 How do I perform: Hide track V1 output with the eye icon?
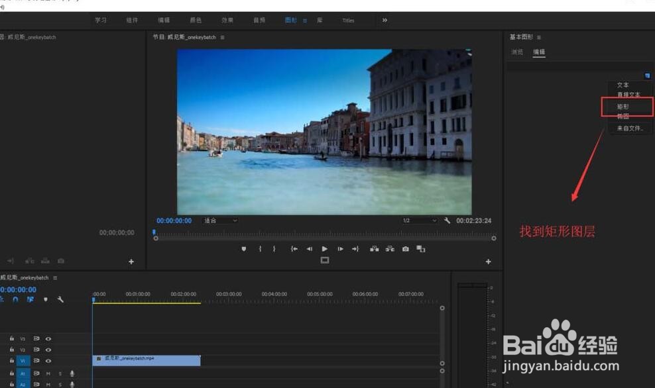48,360
